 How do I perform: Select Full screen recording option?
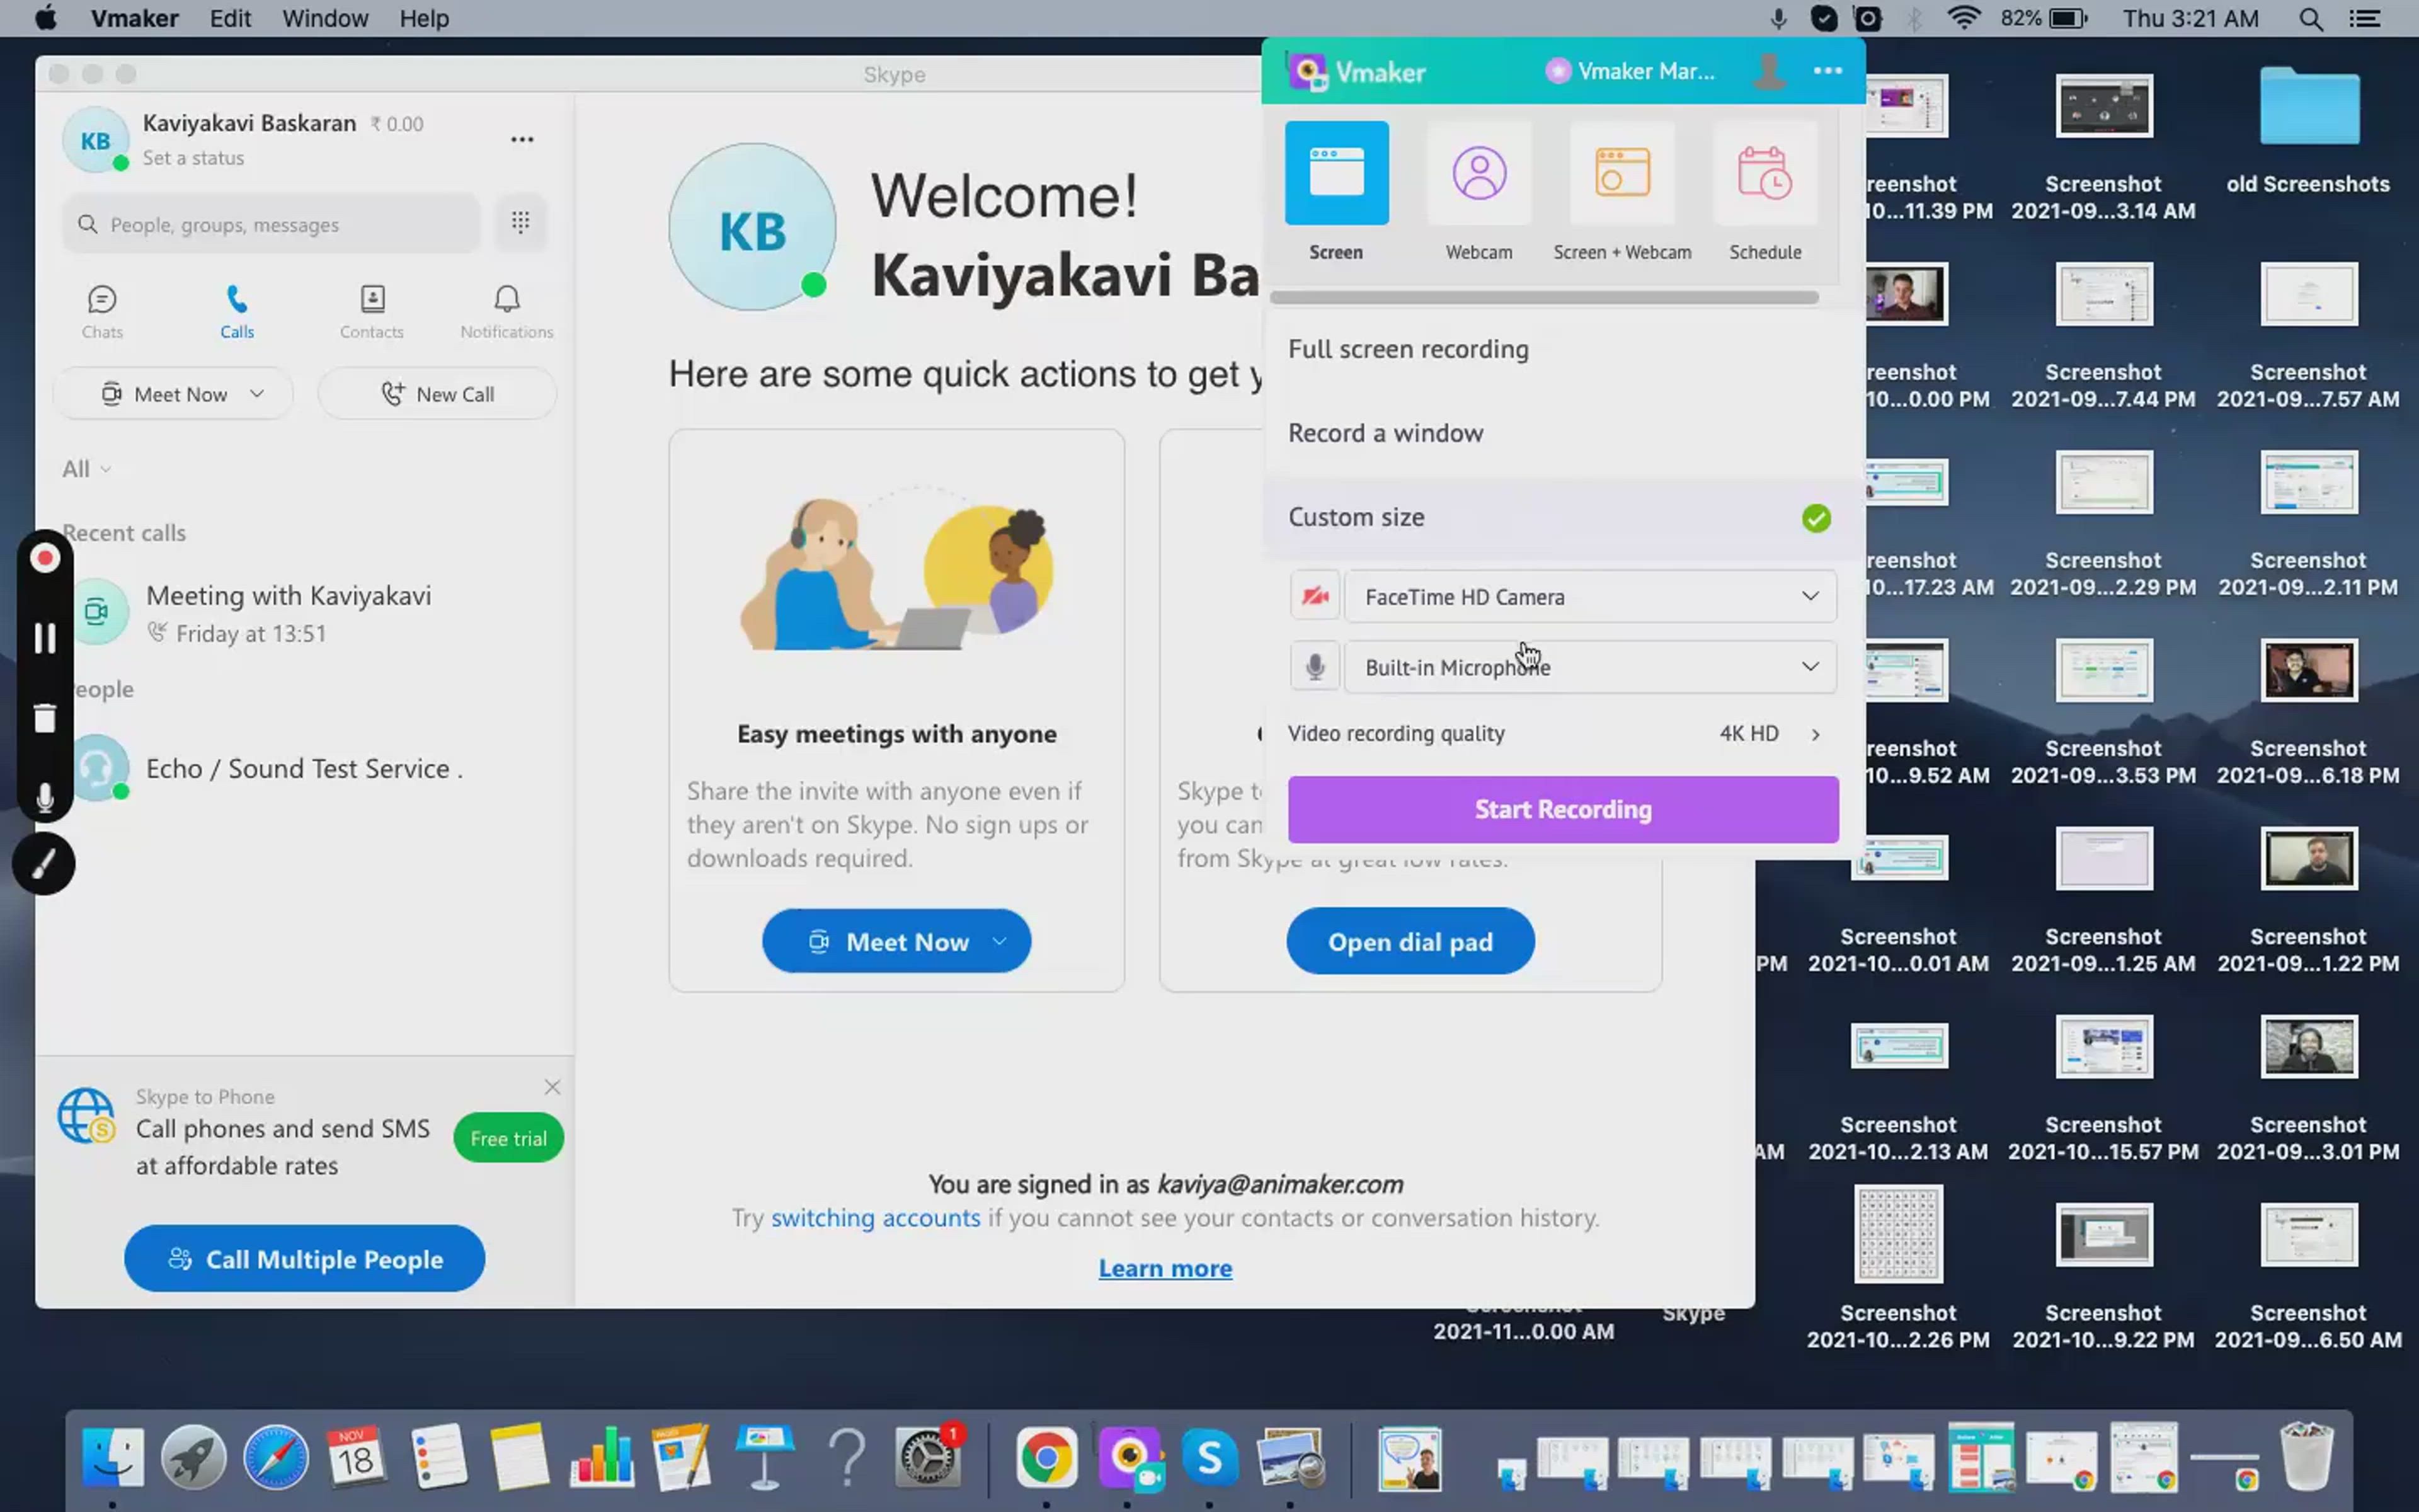click(1564, 349)
